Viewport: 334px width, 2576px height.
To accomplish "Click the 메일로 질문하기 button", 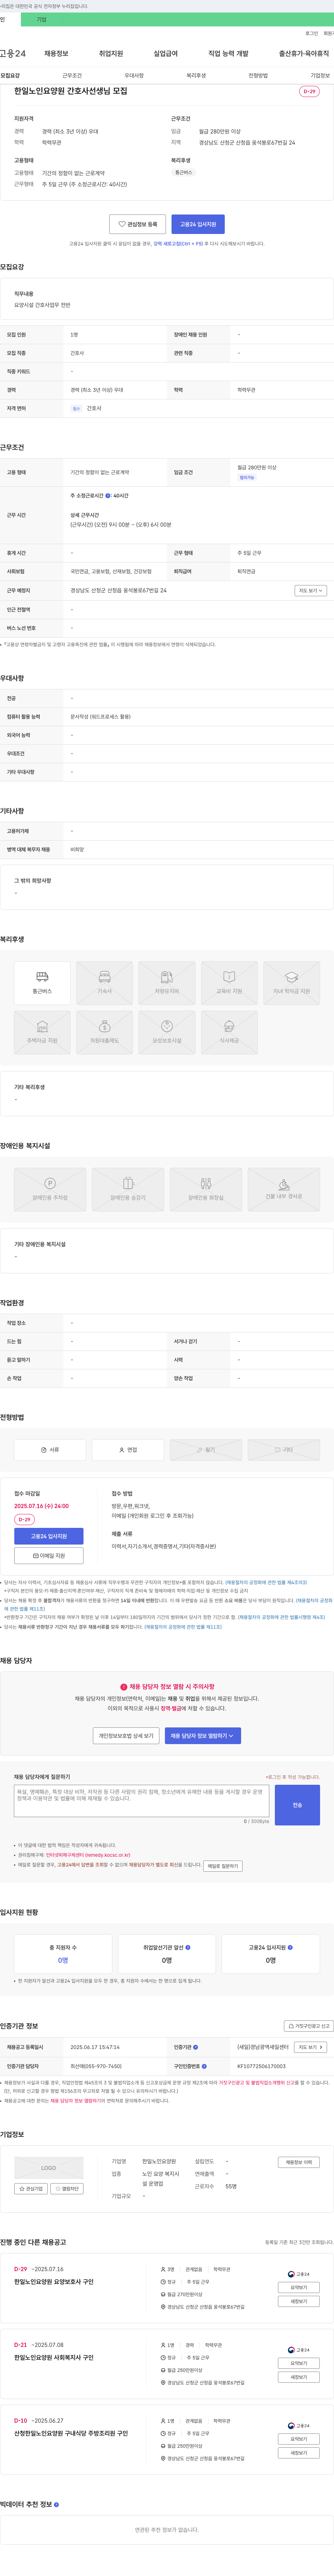I will (x=223, y=1866).
